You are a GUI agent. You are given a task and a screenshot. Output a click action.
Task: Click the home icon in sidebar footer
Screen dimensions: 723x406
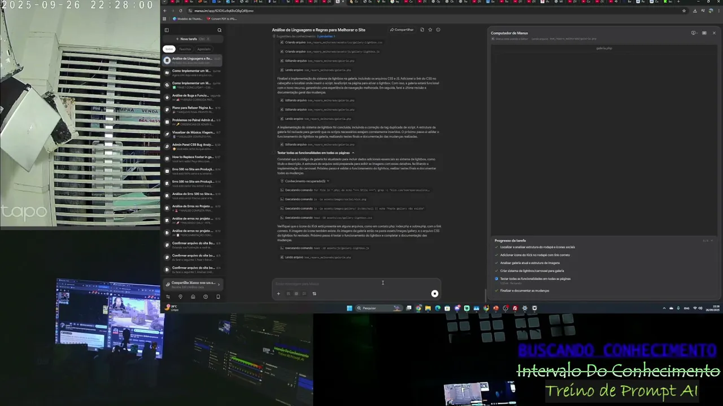point(193,297)
